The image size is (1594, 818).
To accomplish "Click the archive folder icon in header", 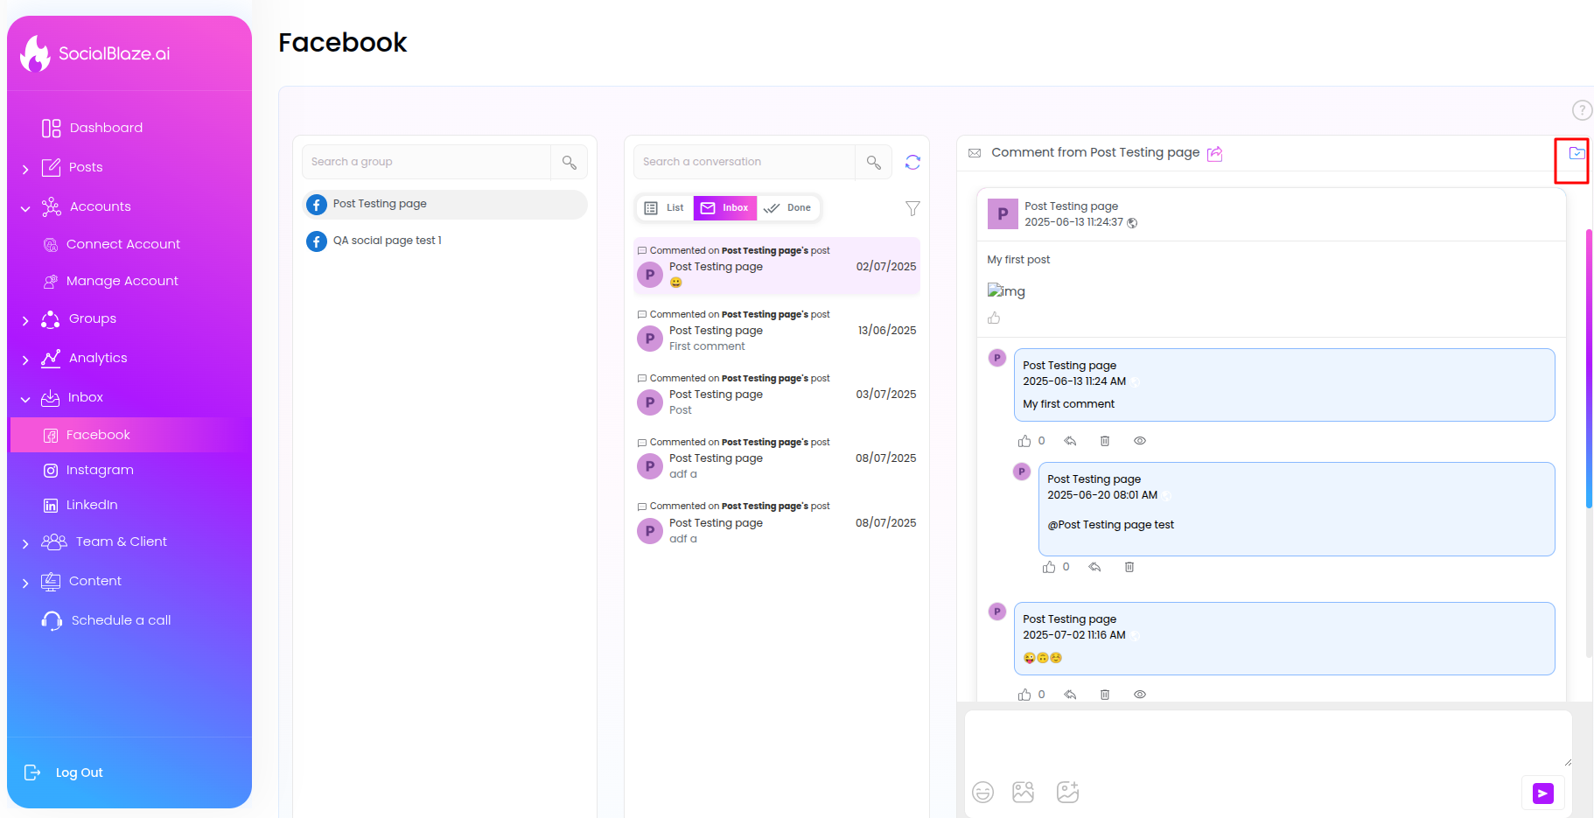I will 1577,153.
